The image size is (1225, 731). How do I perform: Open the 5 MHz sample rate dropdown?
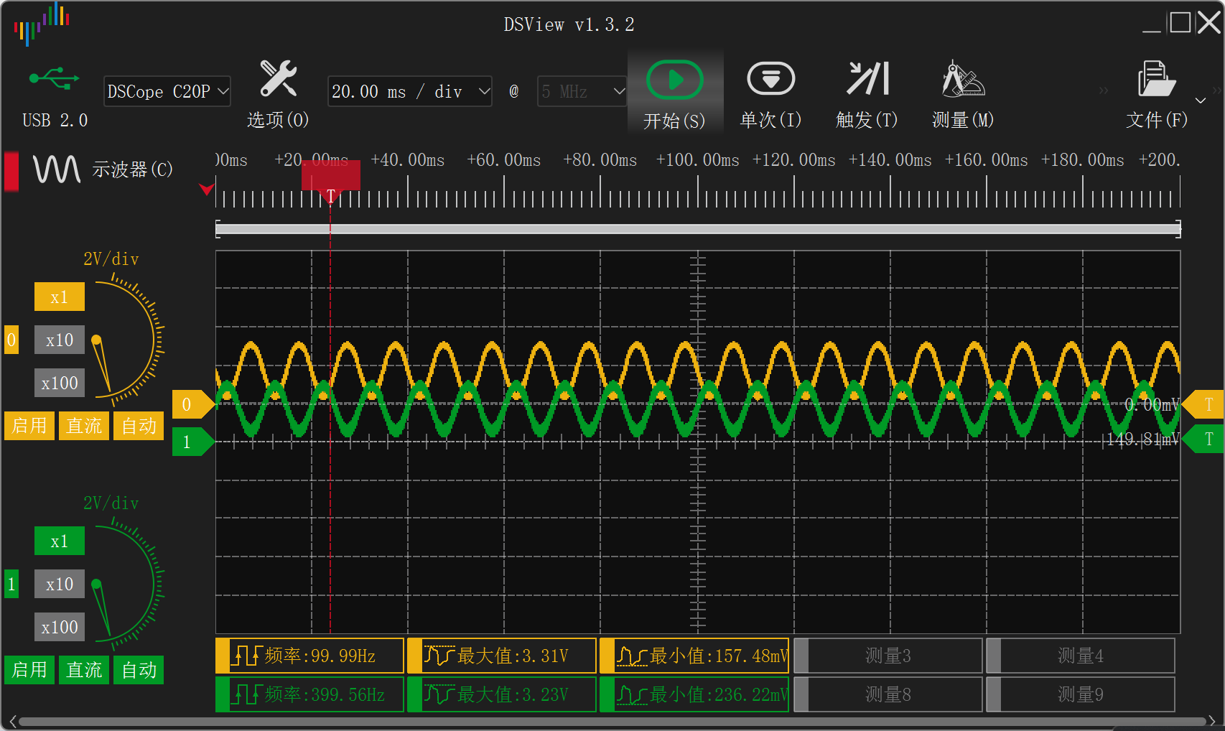coord(582,91)
